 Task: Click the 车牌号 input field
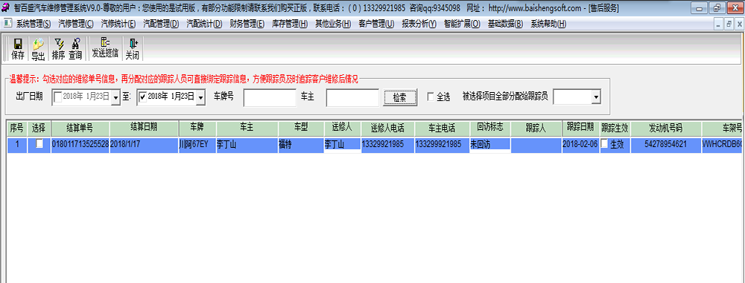[x=270, y=97]
